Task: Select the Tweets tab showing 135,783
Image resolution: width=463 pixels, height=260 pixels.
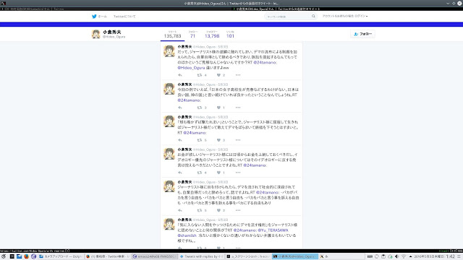Action: (172, 35)
